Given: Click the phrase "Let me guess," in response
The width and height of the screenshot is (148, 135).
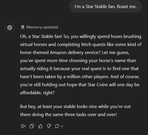Looking at the screenshot, I should (115, 53).
